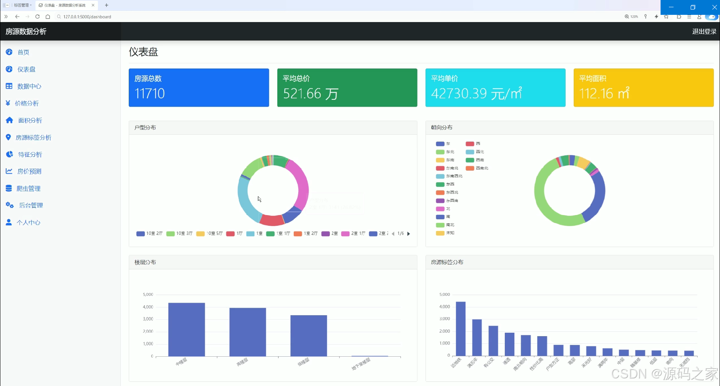
Task: Open a new tab with plus button
Action: coord(107,5)
